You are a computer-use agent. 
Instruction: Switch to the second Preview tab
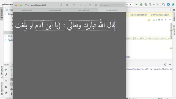tap(55, 10)
